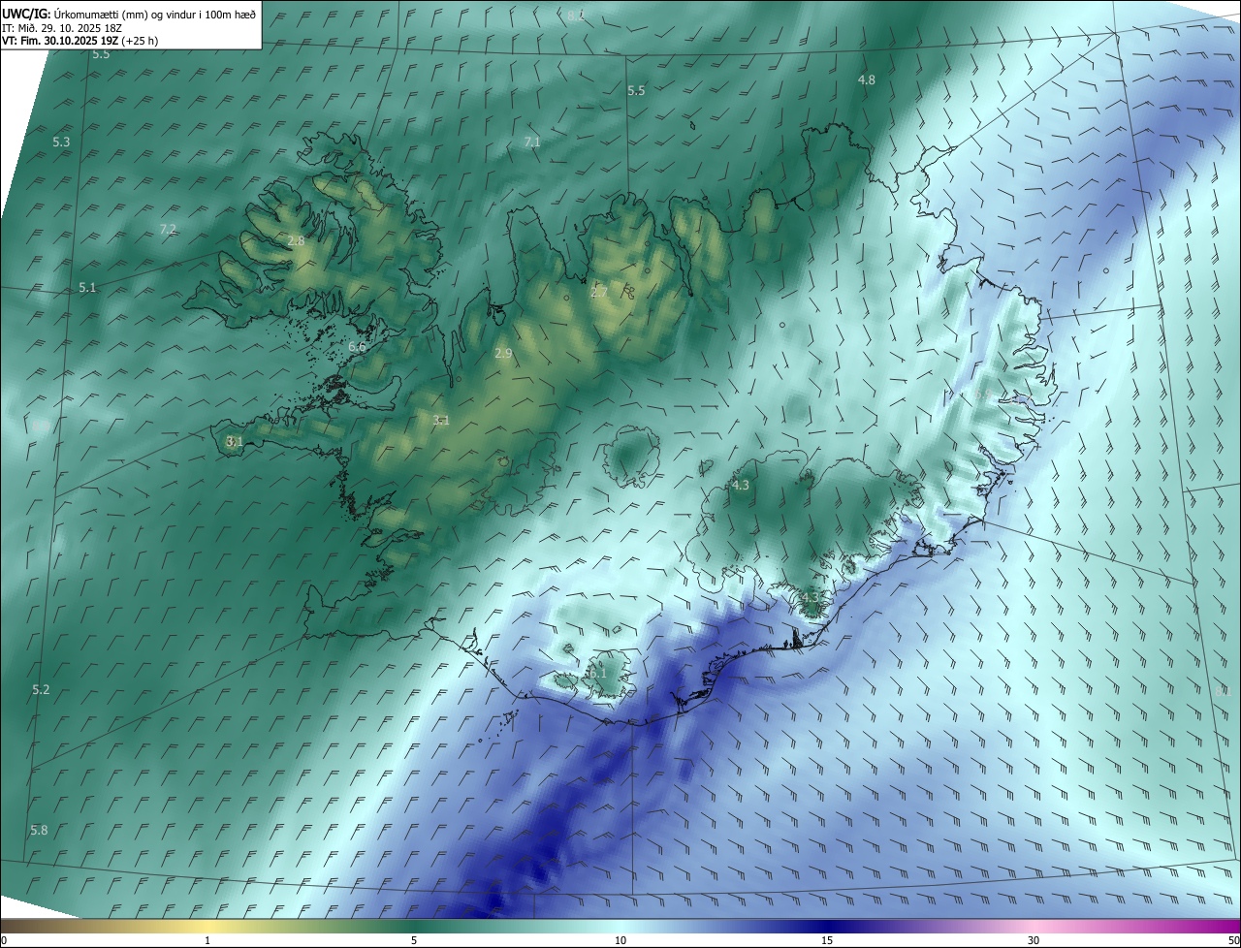Click the map value label 2.7
1241x948 pixels.
coord(599,292)
